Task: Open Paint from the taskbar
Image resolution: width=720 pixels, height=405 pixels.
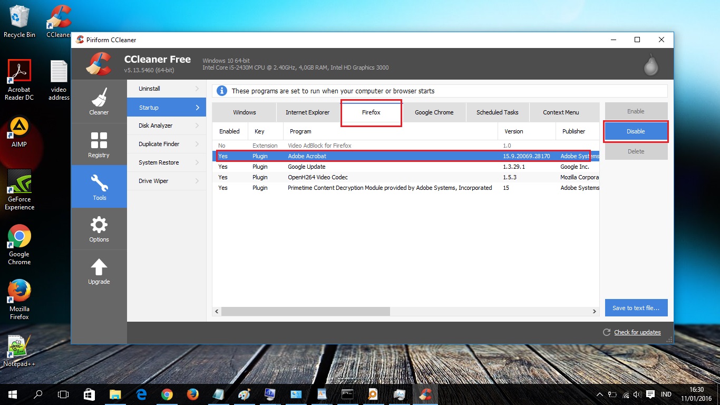Action: [244, 394]
